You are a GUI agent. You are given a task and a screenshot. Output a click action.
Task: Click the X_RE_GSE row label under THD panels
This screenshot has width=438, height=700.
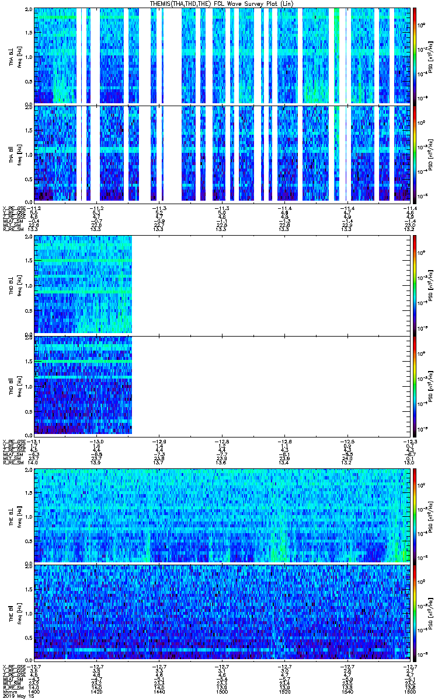coord(14,440)
